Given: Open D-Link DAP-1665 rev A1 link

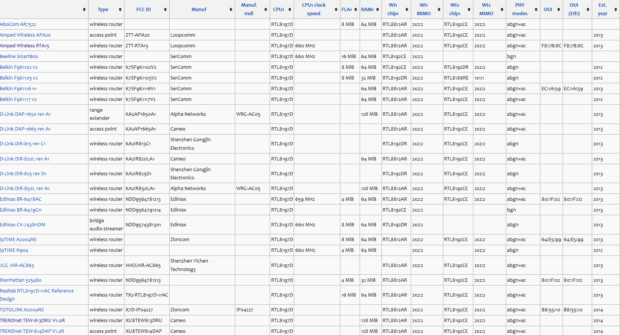Looking at the screenshot, I should (25, 129).
